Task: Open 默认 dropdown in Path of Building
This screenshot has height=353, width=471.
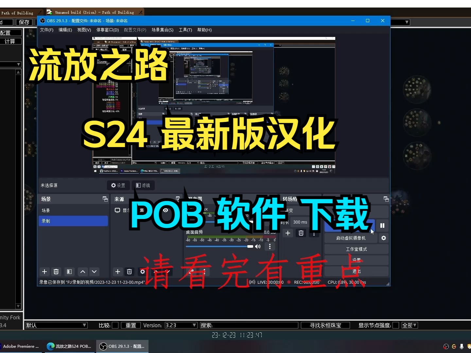Action: (57, 325)
